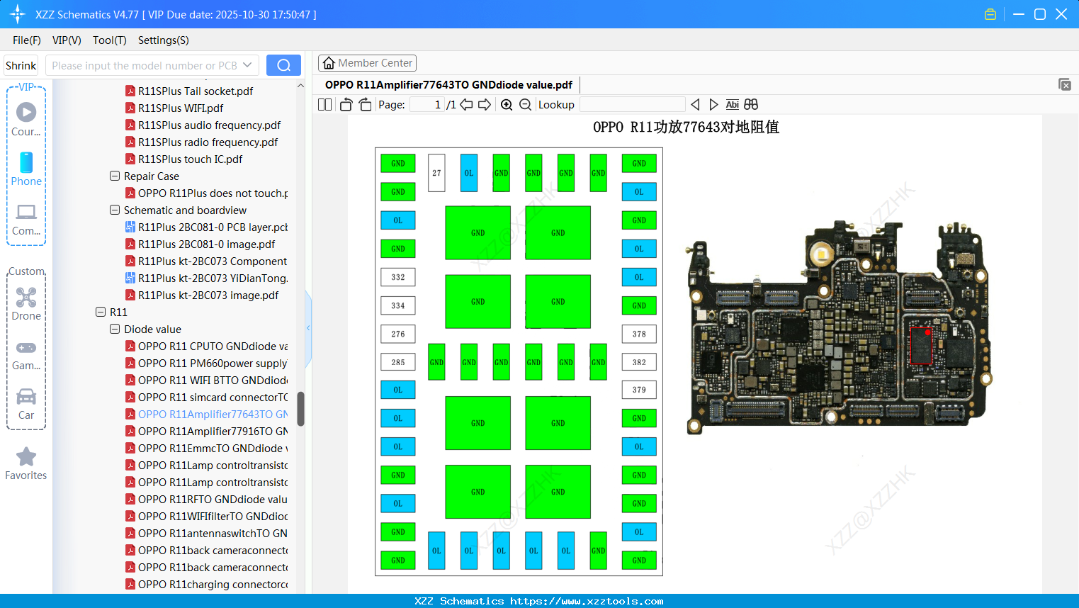The width and height of the screenshot is (1079, 608).
Task: Go to the next PDF page
Action: tap(485, 105)
